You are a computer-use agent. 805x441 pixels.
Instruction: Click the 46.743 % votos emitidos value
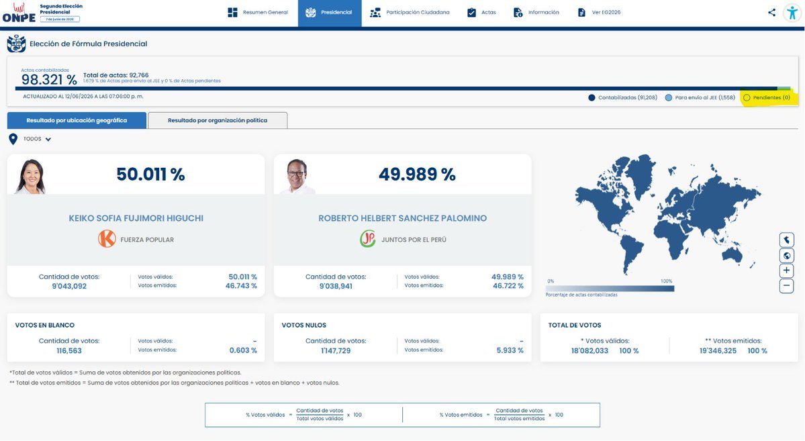[241, 286]
